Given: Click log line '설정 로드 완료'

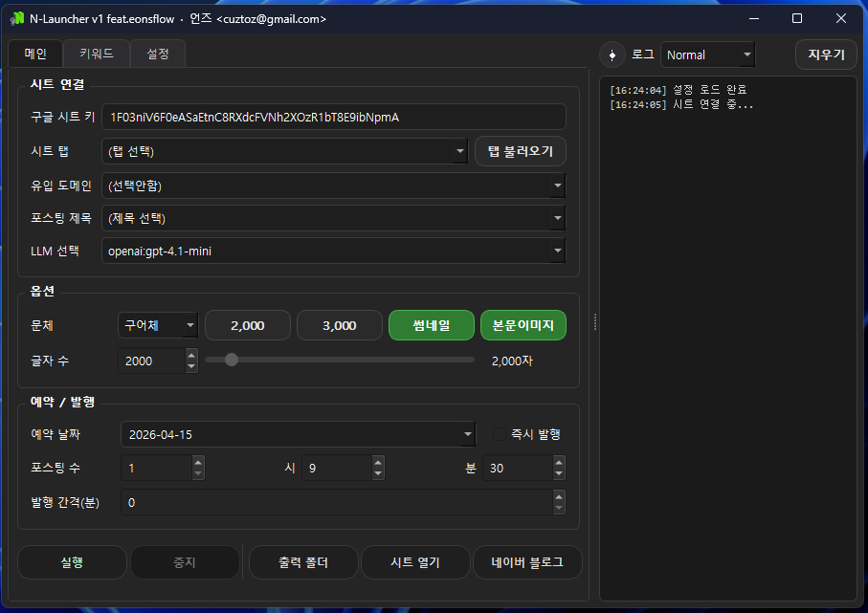Looking at the screenshot, I should (710, 90).
